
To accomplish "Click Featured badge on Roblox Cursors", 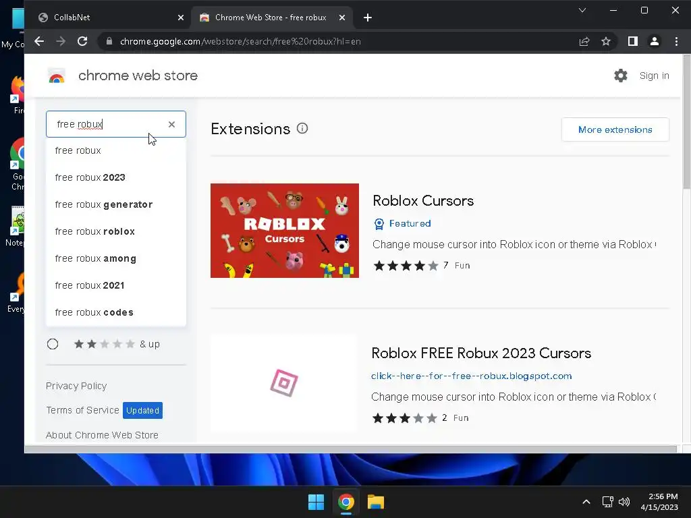I will [402, 224].
